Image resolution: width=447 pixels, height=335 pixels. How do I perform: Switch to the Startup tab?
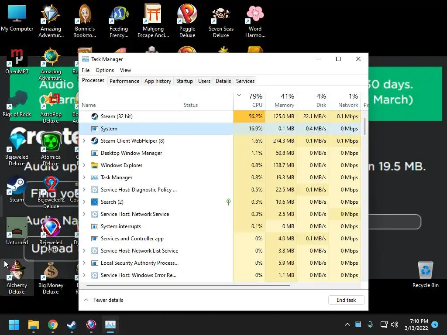coord(185,81)
